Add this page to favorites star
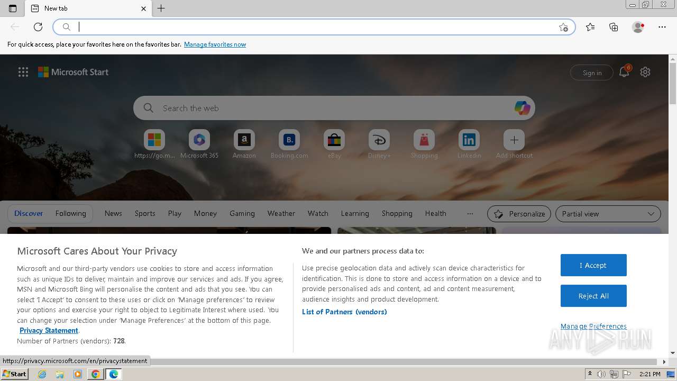This screenshot has height=381, width=677. click(x=563, y=27)
